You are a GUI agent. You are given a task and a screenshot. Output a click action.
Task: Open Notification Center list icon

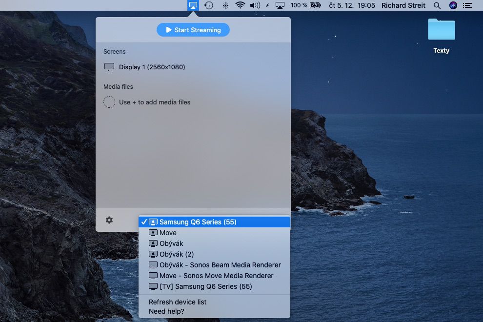click(x=467, y=5)
